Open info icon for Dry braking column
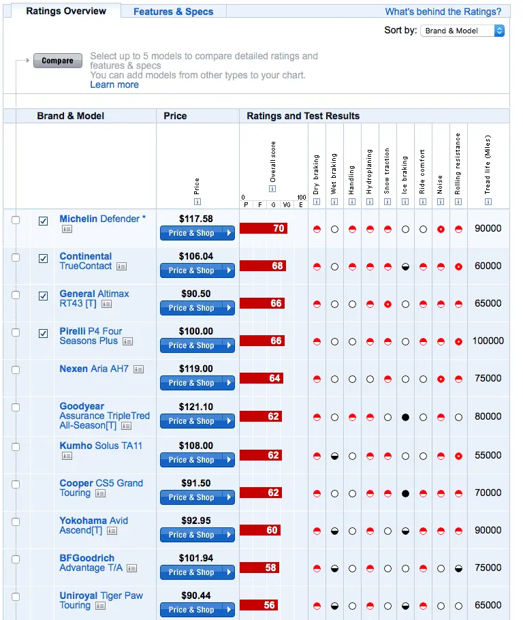Image resolution: width=523 pixels, height=620 pixels. click(317, 202)
